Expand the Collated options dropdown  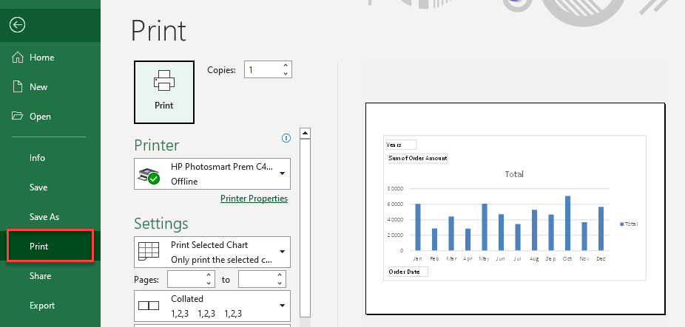tap(282, 306)
